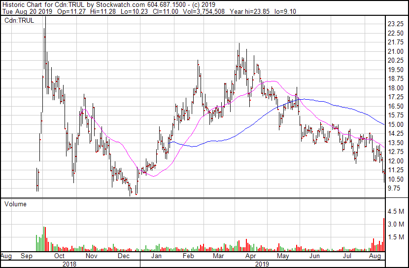Click the 2018 year label

point(69,264)
